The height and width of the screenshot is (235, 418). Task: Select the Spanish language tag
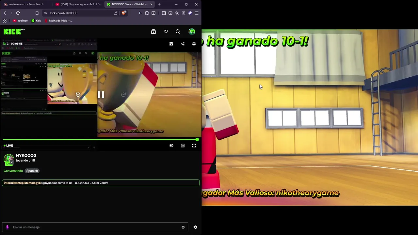[32, 171]
